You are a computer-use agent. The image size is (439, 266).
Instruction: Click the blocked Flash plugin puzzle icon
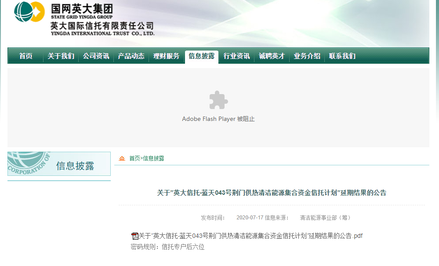pos(218,100)
